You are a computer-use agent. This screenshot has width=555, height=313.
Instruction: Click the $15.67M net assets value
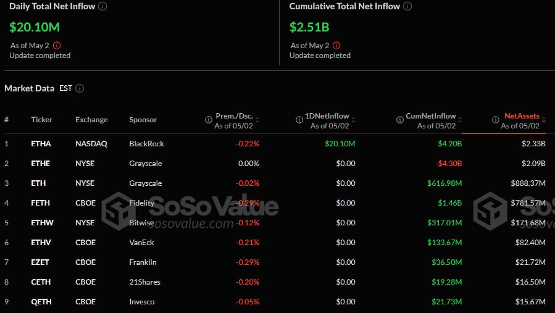pos(530,302)
